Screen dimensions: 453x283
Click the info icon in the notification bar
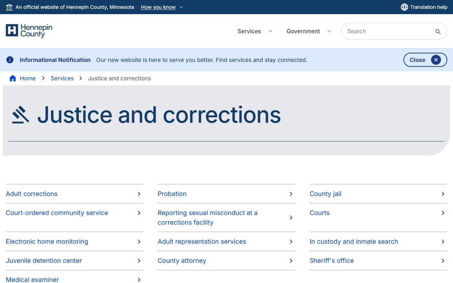tap(10, 60)
